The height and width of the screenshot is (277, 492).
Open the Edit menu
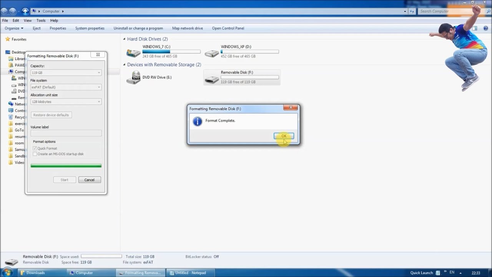pyautogui.click(x=16, y=20)
